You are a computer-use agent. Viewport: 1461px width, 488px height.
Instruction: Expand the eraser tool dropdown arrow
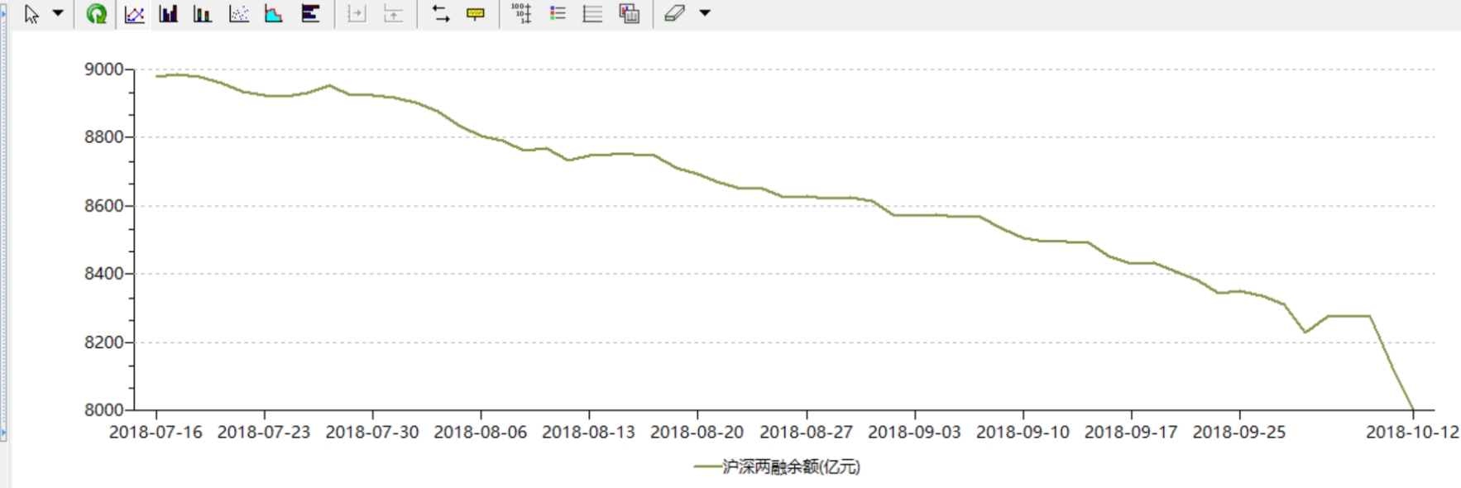pyautogui.click(x=705, y=13)
